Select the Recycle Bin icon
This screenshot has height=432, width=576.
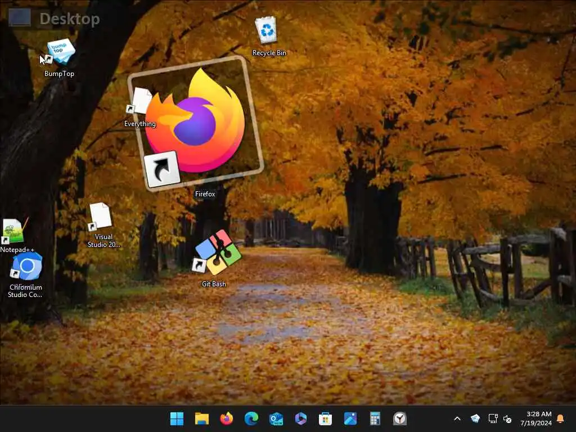[266, 30]
